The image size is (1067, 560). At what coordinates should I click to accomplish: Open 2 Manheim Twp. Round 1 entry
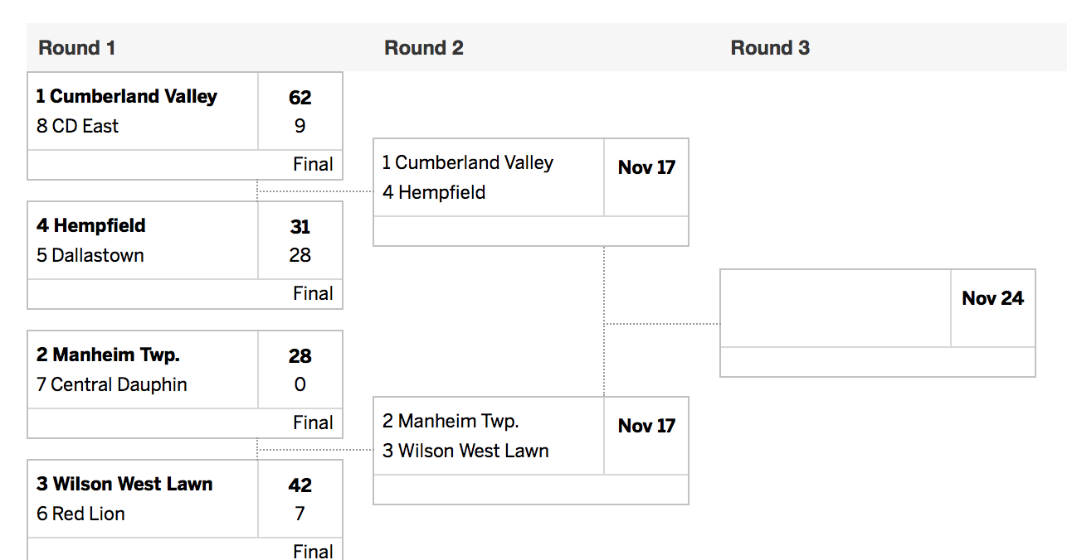pos(108,355)
